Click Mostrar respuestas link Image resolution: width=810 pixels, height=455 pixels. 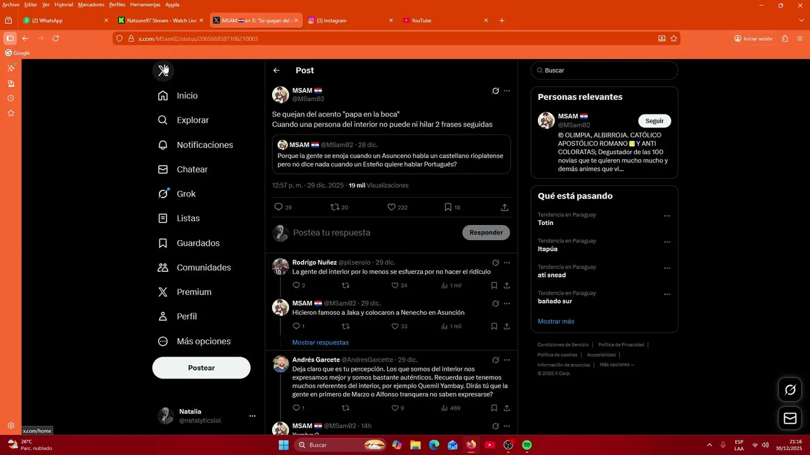click(320, 343)
